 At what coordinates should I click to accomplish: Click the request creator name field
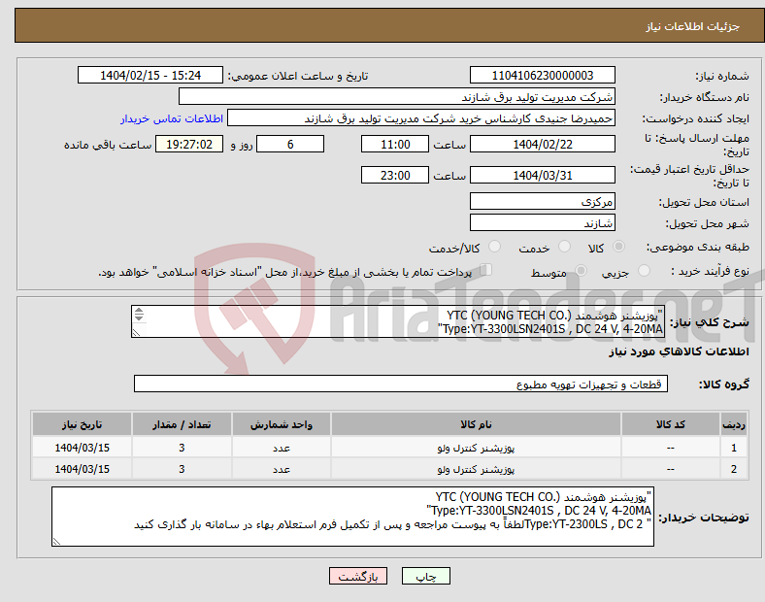tap(421, 118)
